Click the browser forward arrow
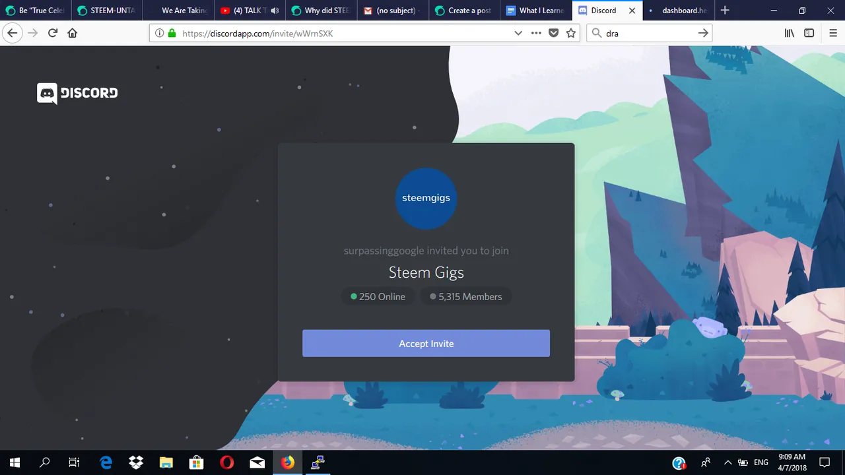The image size is (845, 475). 33,33
